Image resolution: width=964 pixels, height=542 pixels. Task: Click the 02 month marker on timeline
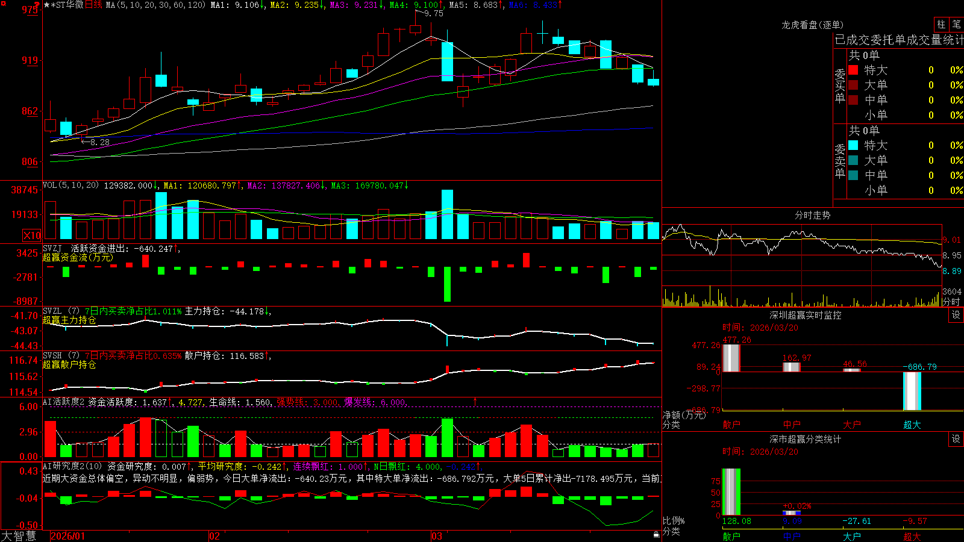tap(214, 536)
